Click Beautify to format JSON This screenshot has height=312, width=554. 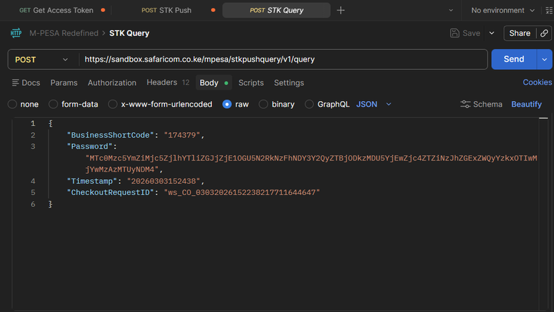526,104
